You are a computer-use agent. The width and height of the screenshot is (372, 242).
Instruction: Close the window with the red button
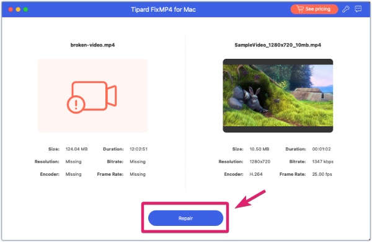[11, 9]
